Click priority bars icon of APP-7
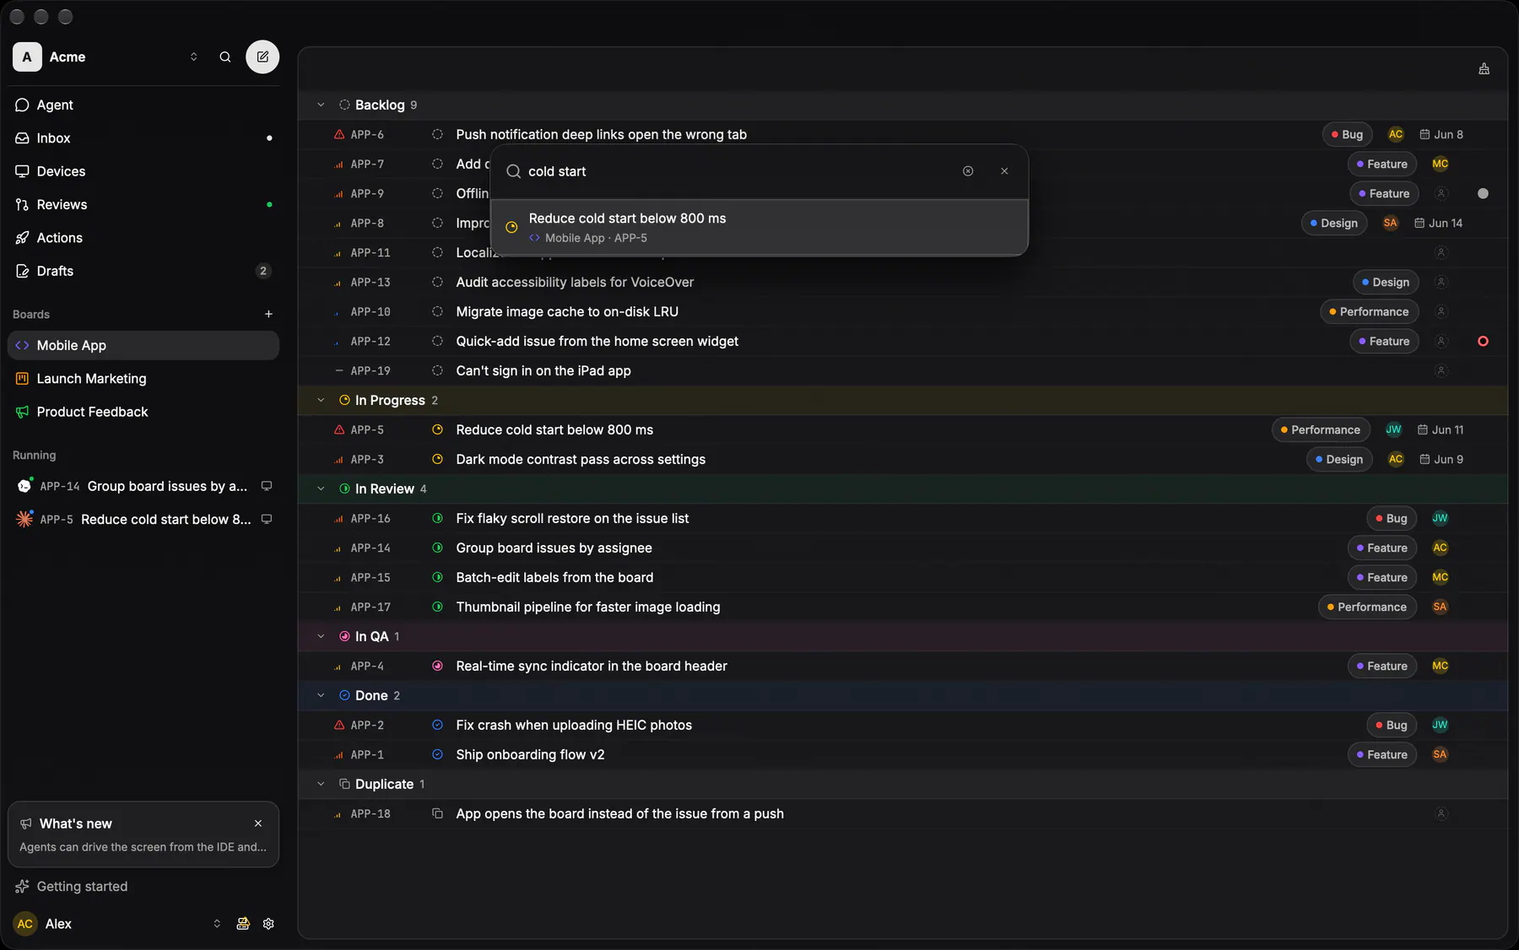Viewport: 1519px width, 950px height. [339, 164]
